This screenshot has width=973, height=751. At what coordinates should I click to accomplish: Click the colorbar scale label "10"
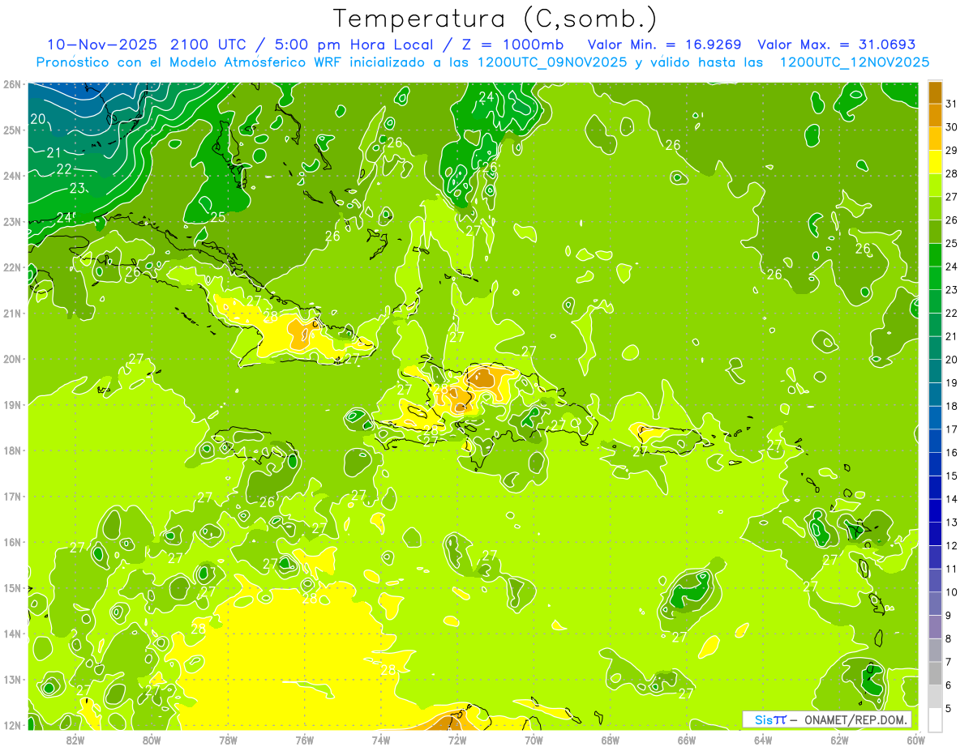pos(951,591)
